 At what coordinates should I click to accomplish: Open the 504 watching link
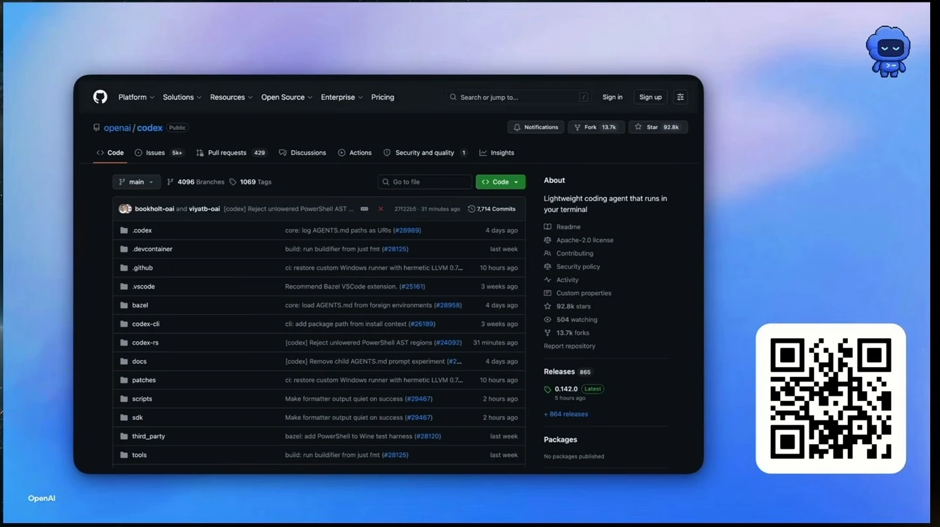(571, 320)
